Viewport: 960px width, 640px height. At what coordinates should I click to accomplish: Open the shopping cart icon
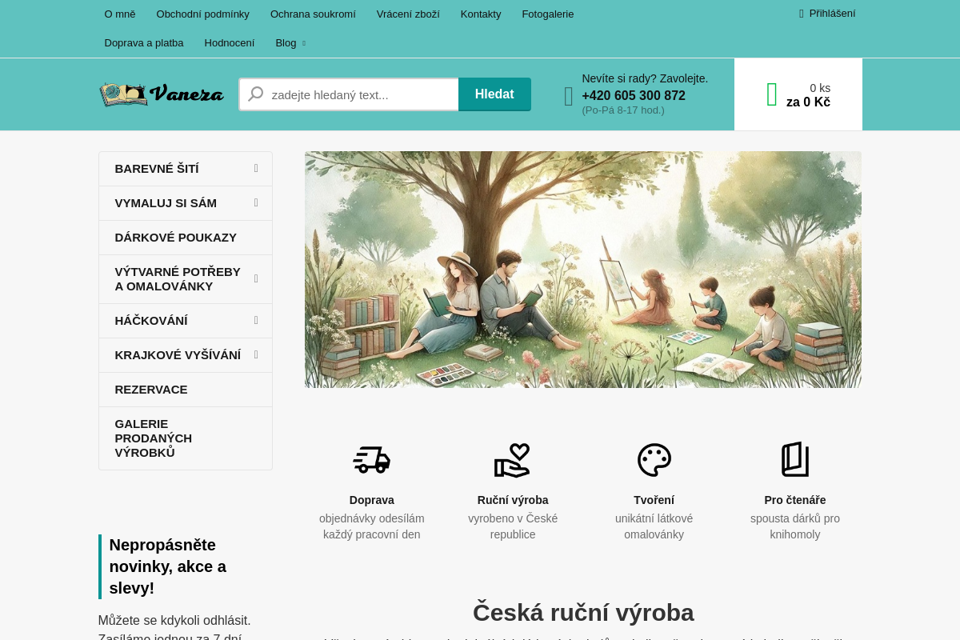pos(772,94)
